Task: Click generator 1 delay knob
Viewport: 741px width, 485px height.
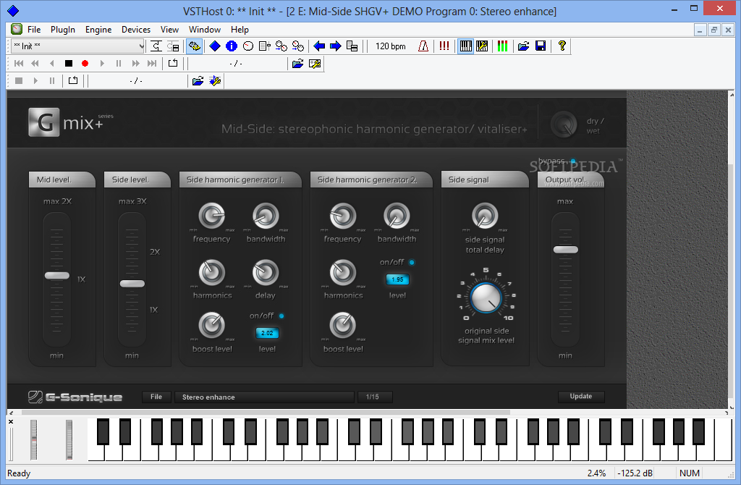Action: point(266,272)
